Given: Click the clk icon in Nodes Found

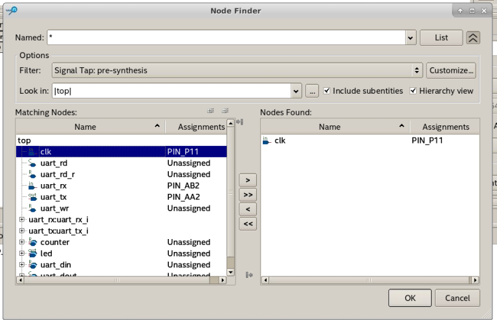Looking at the screenshot, I should [267, 140].
